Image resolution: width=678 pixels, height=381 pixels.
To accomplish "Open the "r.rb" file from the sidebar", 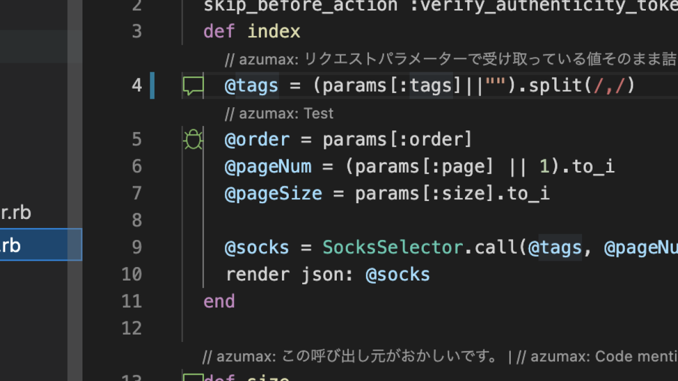I will tap(17, 212).
